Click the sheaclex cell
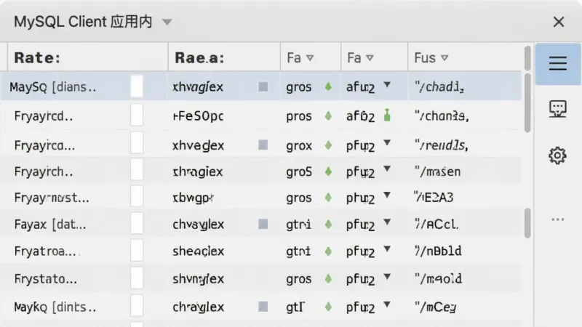The image size is (582, 327). [198, 251]
